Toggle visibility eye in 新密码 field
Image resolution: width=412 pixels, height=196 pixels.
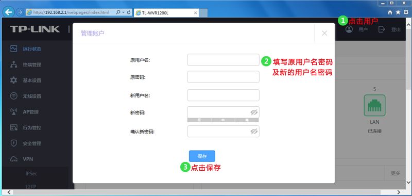click(x=254, y=112)
